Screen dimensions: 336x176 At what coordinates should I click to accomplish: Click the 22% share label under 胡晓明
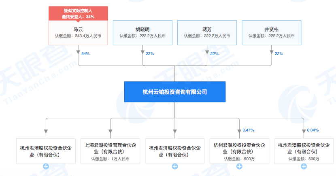150,54
